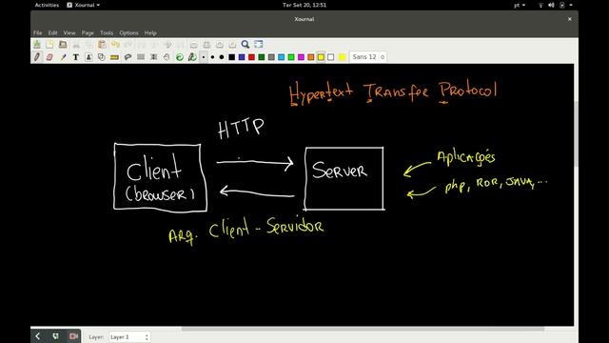Pick the magenta color swatch
609x343 pixels.
pos(301,57)
